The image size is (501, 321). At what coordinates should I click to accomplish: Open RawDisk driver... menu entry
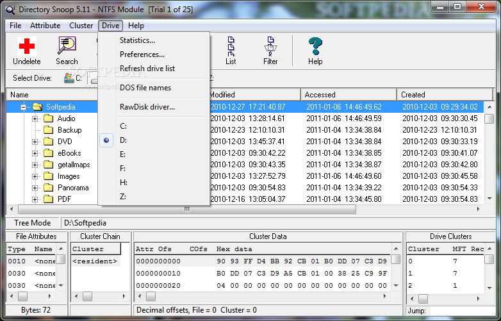click(154, 107)
